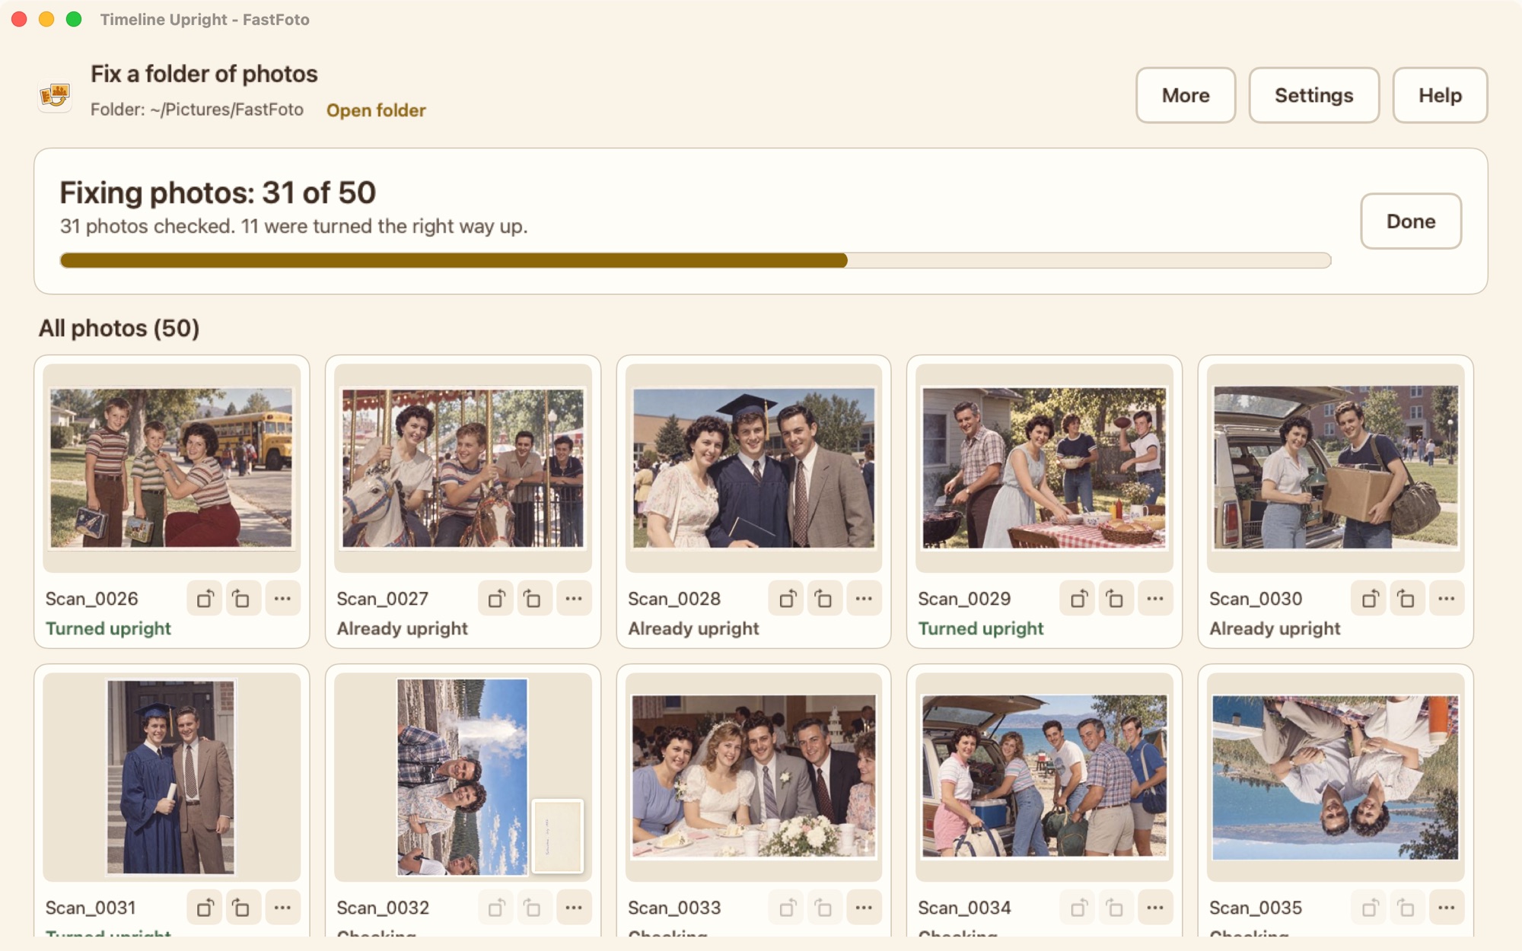Image resolution: width=1522 pixels, height=951 pixels.
Task: Select the Scan_0027 carousel photo thumbnail
Action: [463, 468]
